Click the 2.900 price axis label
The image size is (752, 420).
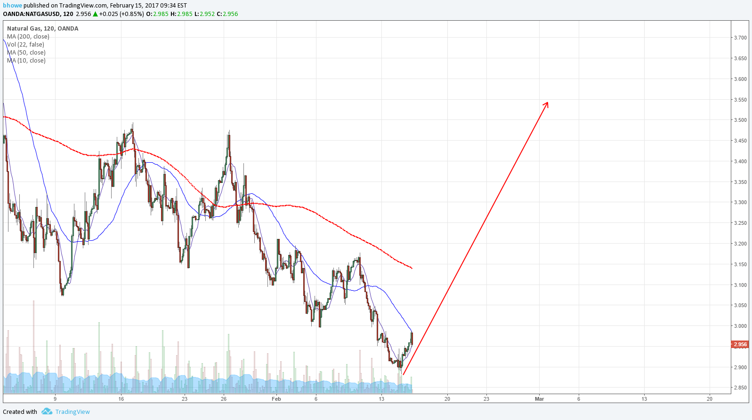pos(740,367)
